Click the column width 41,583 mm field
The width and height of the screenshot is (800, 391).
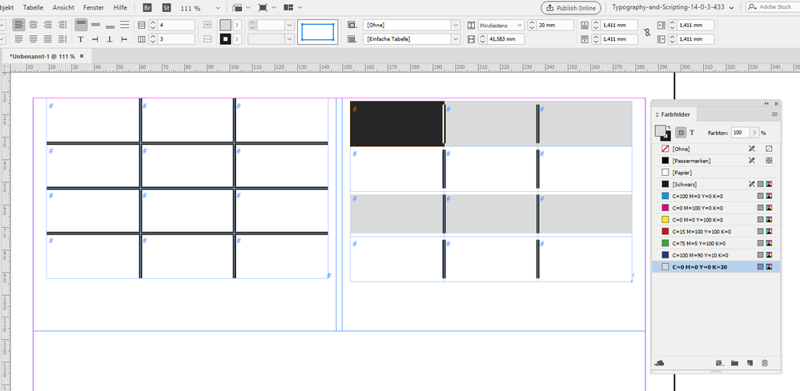(505, 39)
